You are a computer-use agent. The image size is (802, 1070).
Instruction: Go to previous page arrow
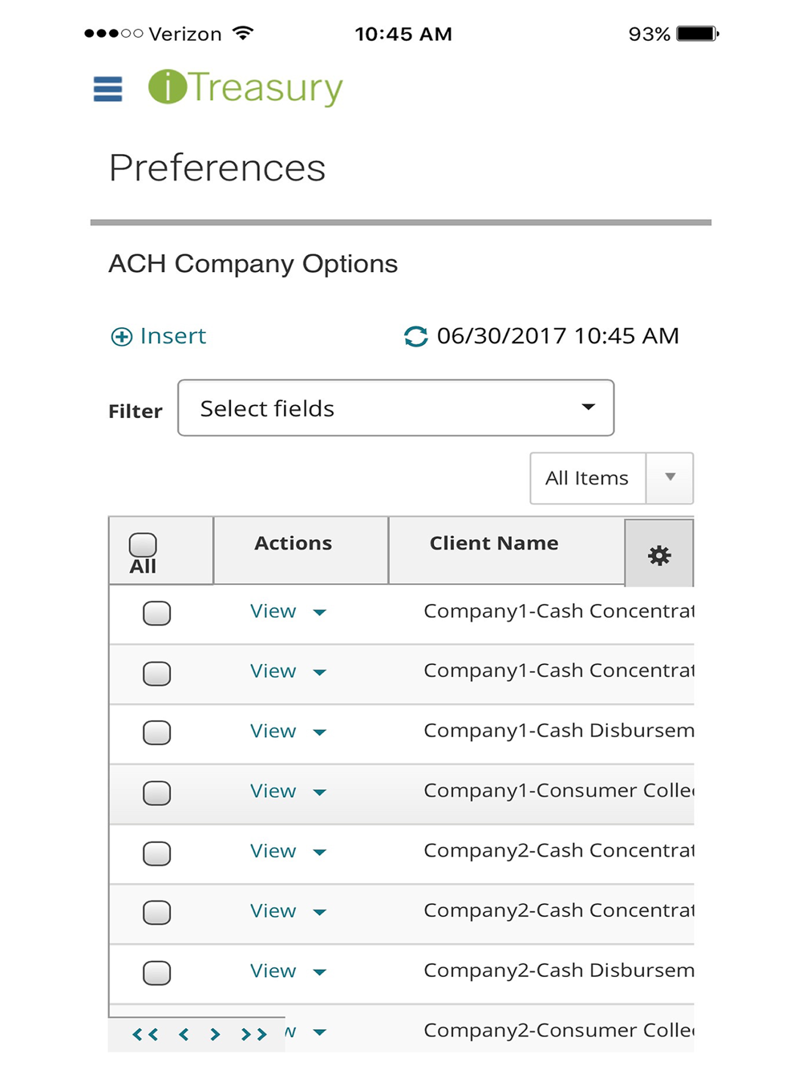coord(184,1035)
